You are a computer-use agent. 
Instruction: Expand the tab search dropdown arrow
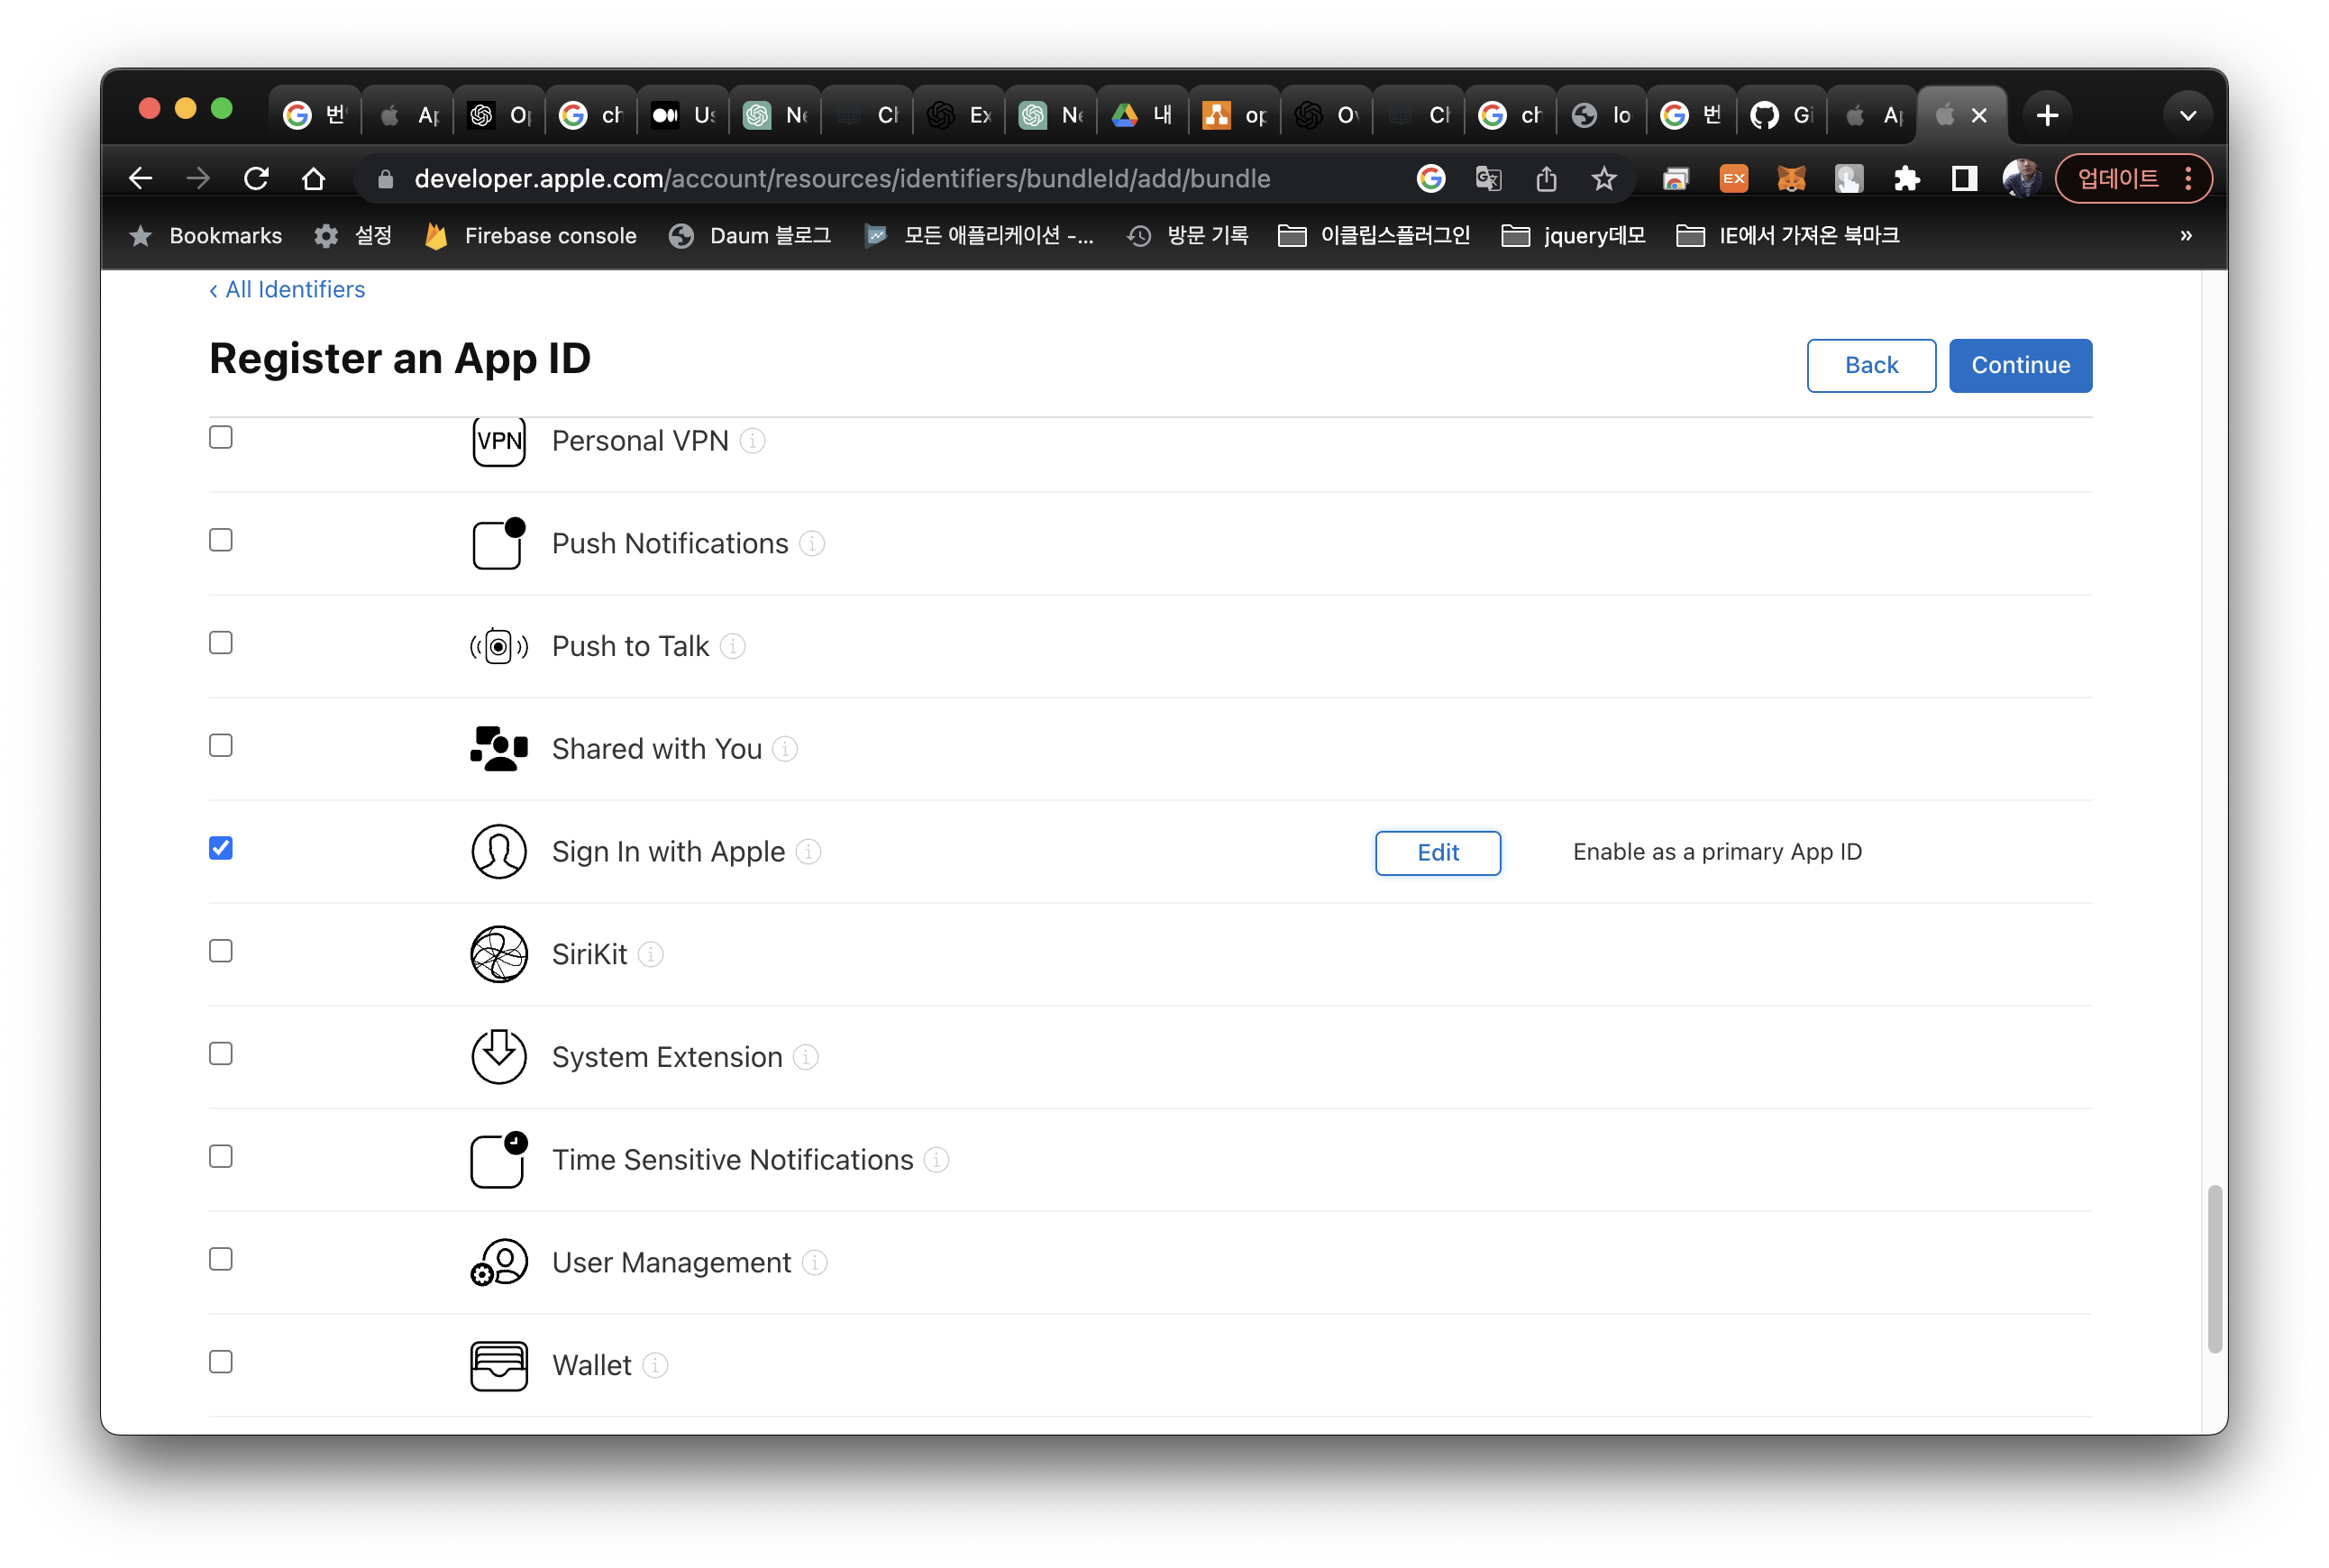(2187, 115)
